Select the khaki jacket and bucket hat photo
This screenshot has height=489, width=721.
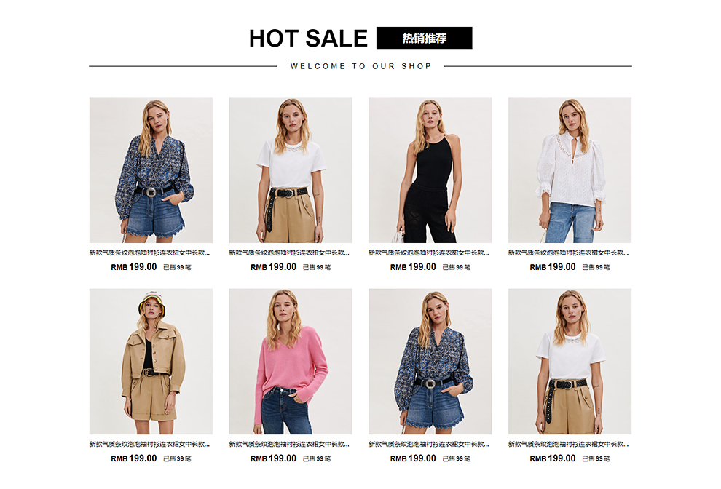(151, 361)
